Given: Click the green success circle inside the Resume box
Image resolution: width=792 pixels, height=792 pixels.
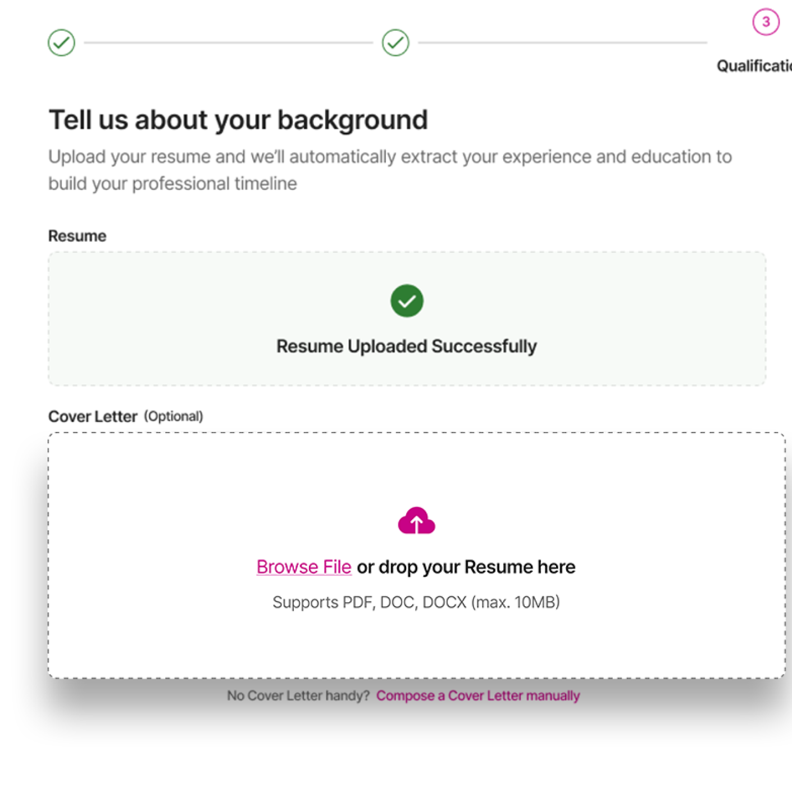Looking at the screenshot, I should (x=407, y=301).
